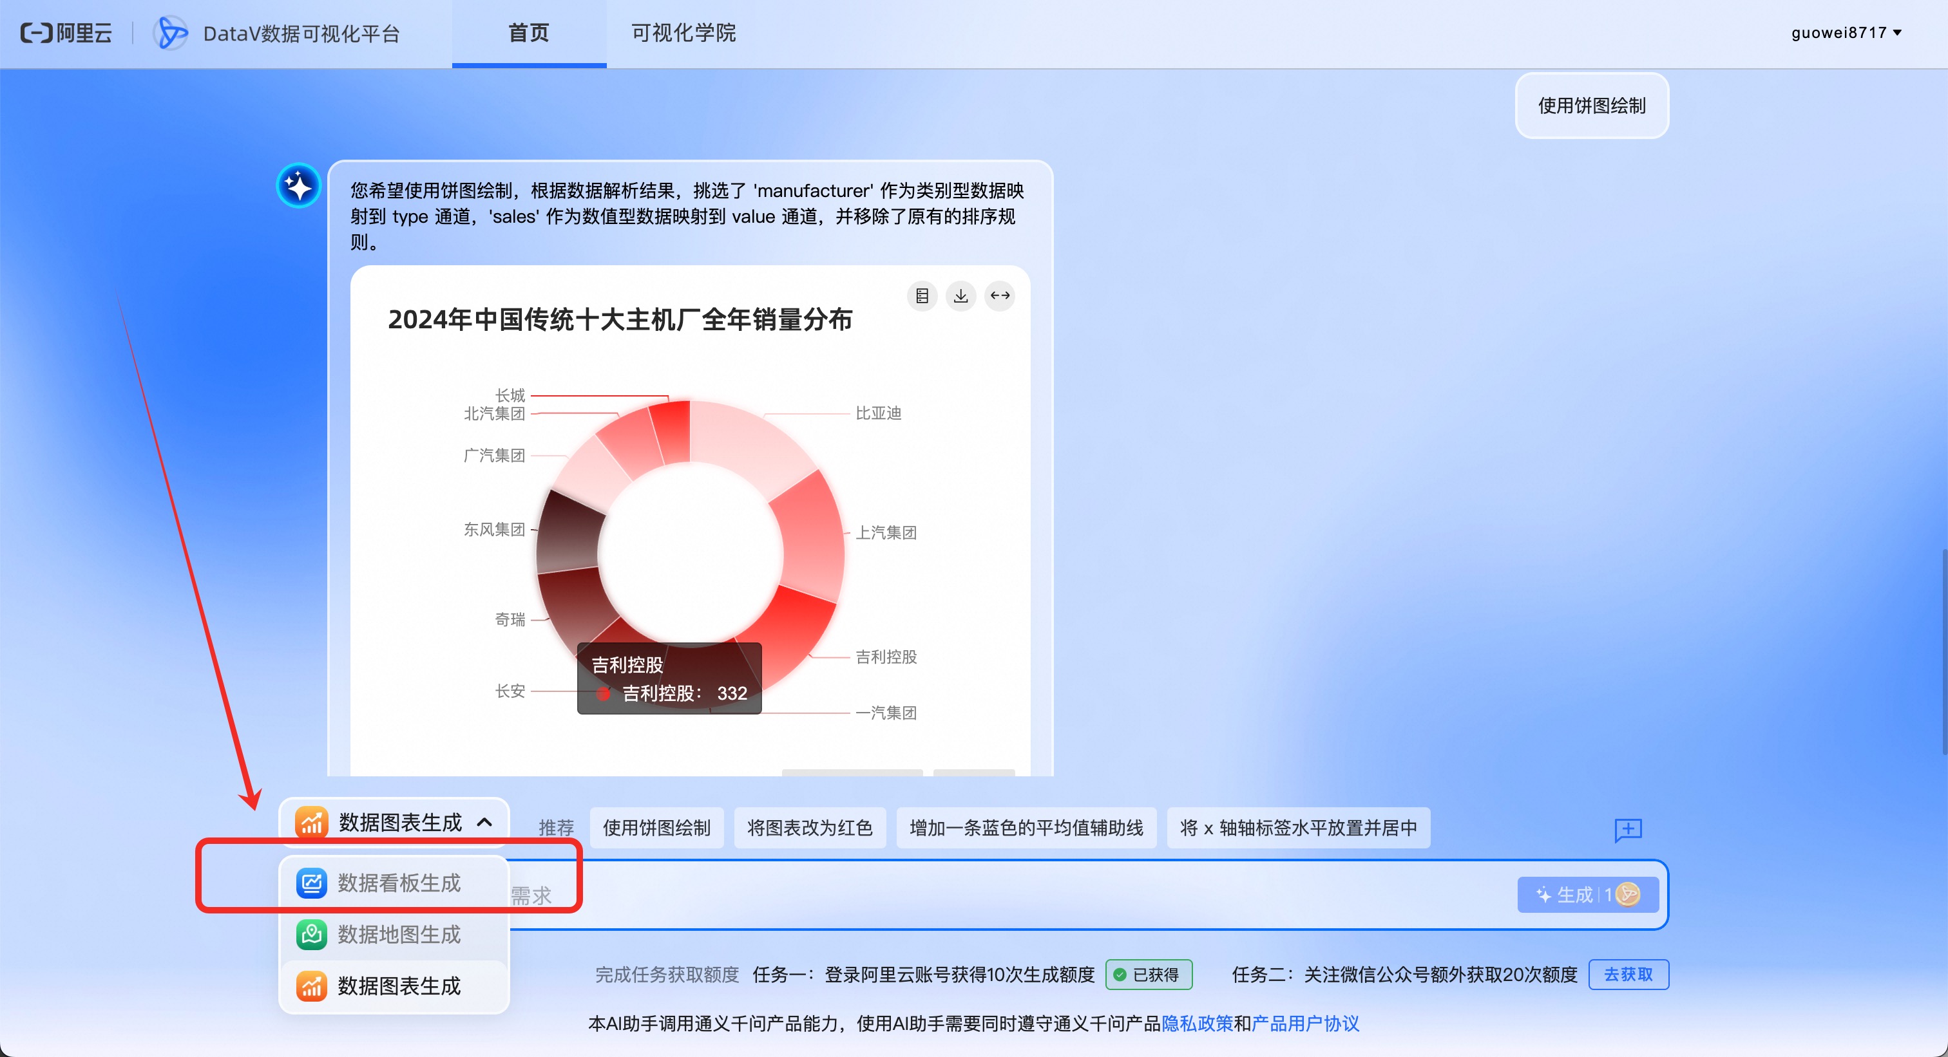Download the chart image

pyautogui.click(x=961, y=295)
